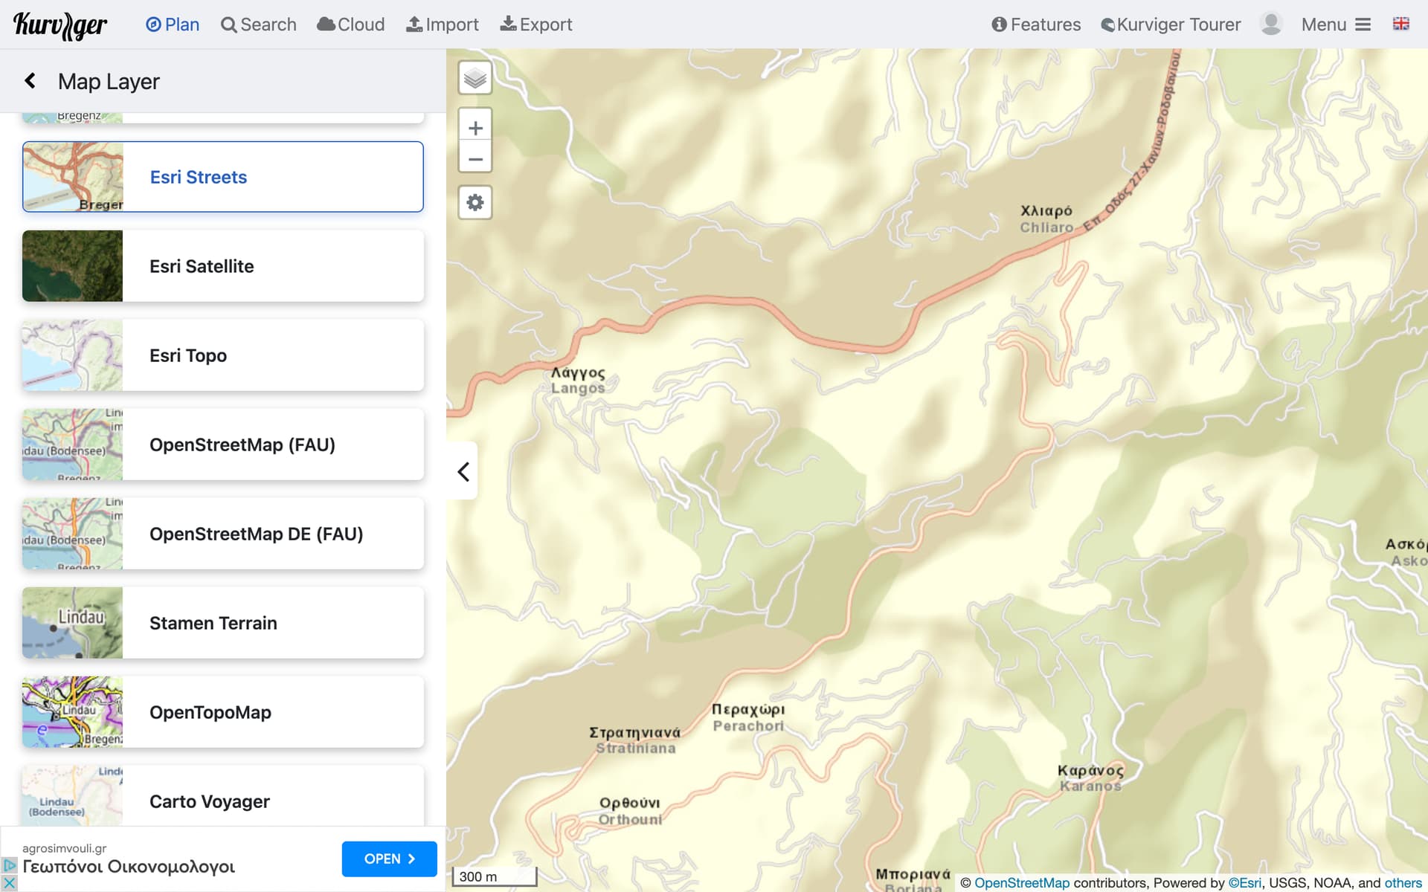Open the Menu hamburger dropdown
Image resolution: width=1428 pixels, height=892 pixels.
pos(1336,25)
